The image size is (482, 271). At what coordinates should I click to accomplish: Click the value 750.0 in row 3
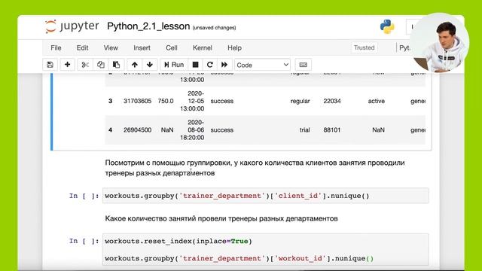coord(166,101)
